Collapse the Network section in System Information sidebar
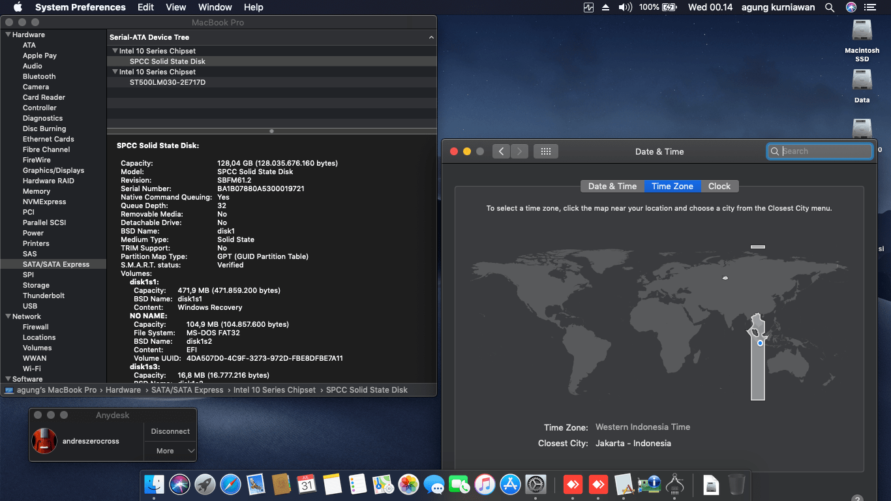The height and width of the screenshot is (501, 891). coord(7,316)
